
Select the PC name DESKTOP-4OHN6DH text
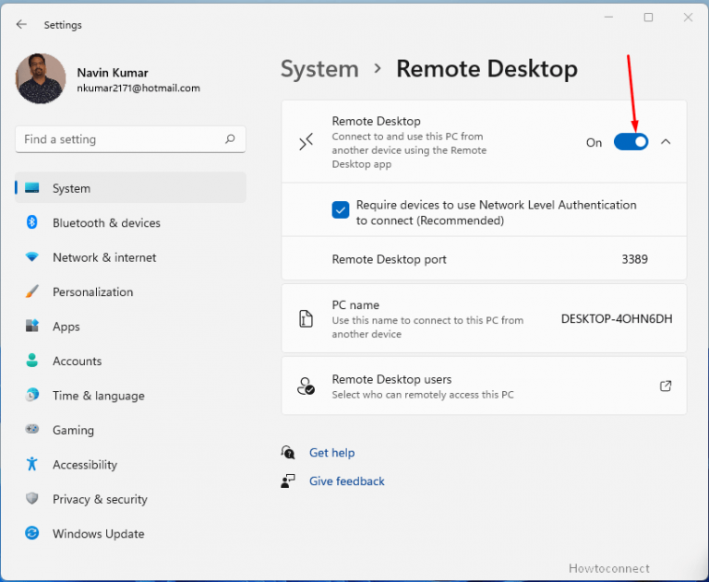tap(617, 318)
